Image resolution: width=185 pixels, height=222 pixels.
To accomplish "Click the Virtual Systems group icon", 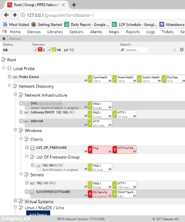I will coord(21,201).
